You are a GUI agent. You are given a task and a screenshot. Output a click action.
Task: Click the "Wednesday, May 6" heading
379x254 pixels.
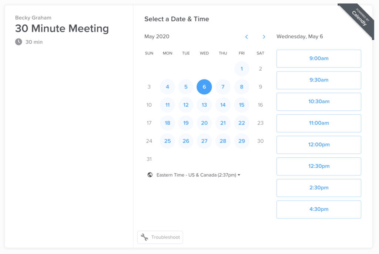pyautogui.click(x=300, y=37)
